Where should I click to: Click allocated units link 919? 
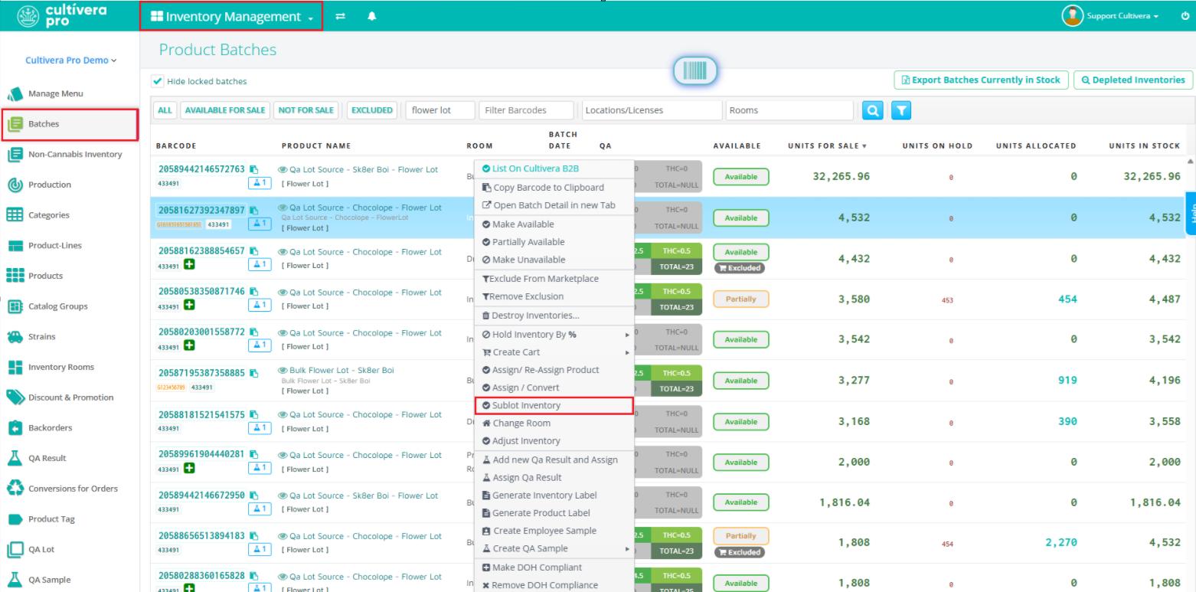[1067, 380]
